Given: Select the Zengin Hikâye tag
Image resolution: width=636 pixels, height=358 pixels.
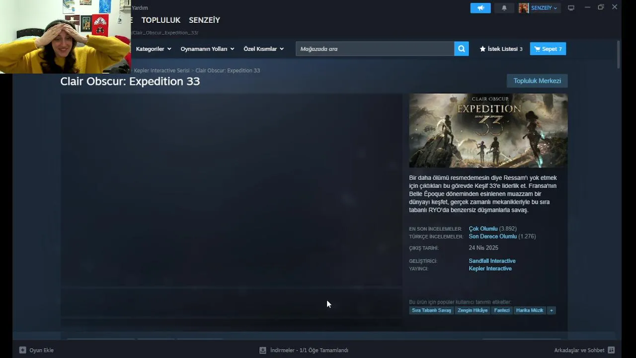Looking at the screenshot, I should click(x=473, y=310).
